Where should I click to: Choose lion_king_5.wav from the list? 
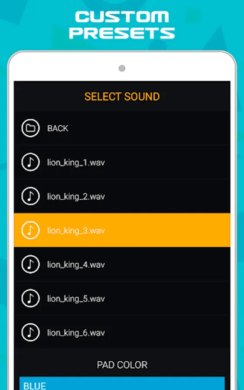[x=122, y=298]
